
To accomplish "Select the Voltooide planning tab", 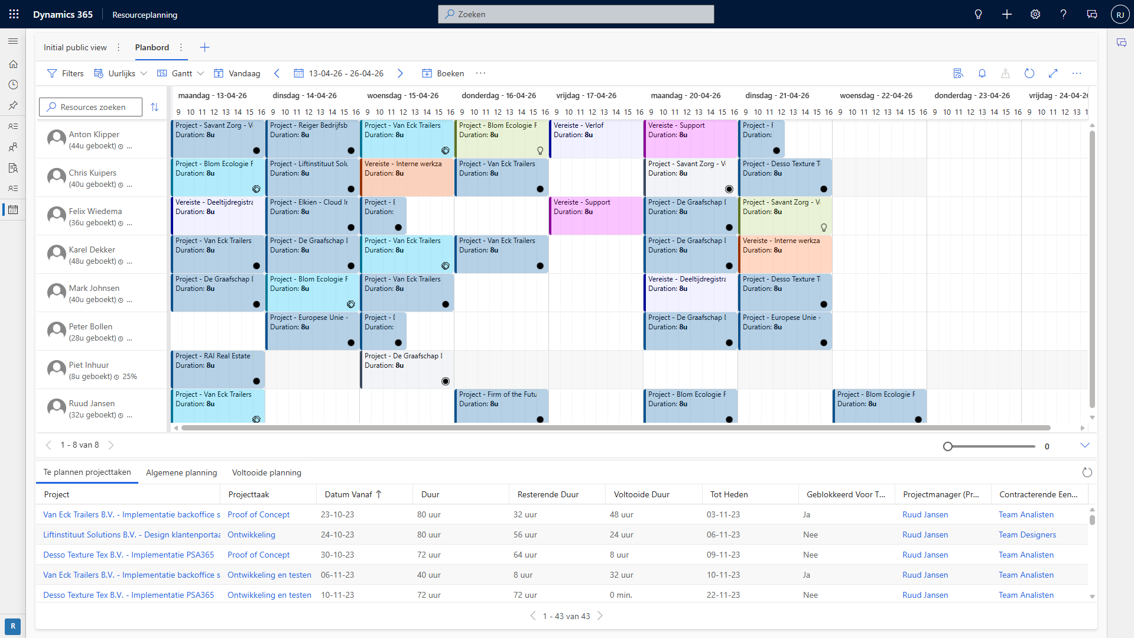I will [267, 472].
